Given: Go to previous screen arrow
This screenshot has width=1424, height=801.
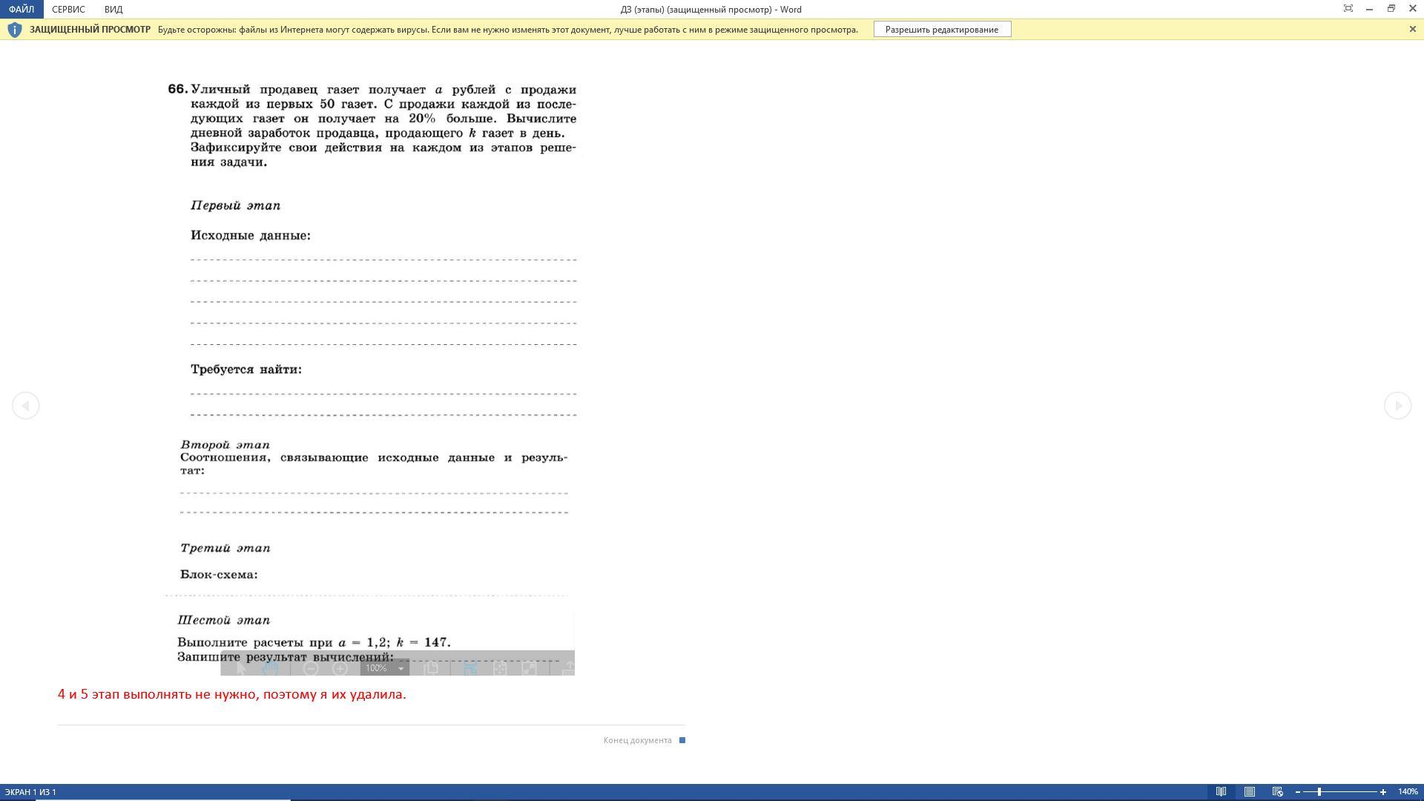Looking at the screenshot, I should coord(26,406).
